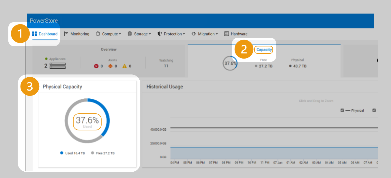Click the Protection shield icon

(x=160, y=34)
